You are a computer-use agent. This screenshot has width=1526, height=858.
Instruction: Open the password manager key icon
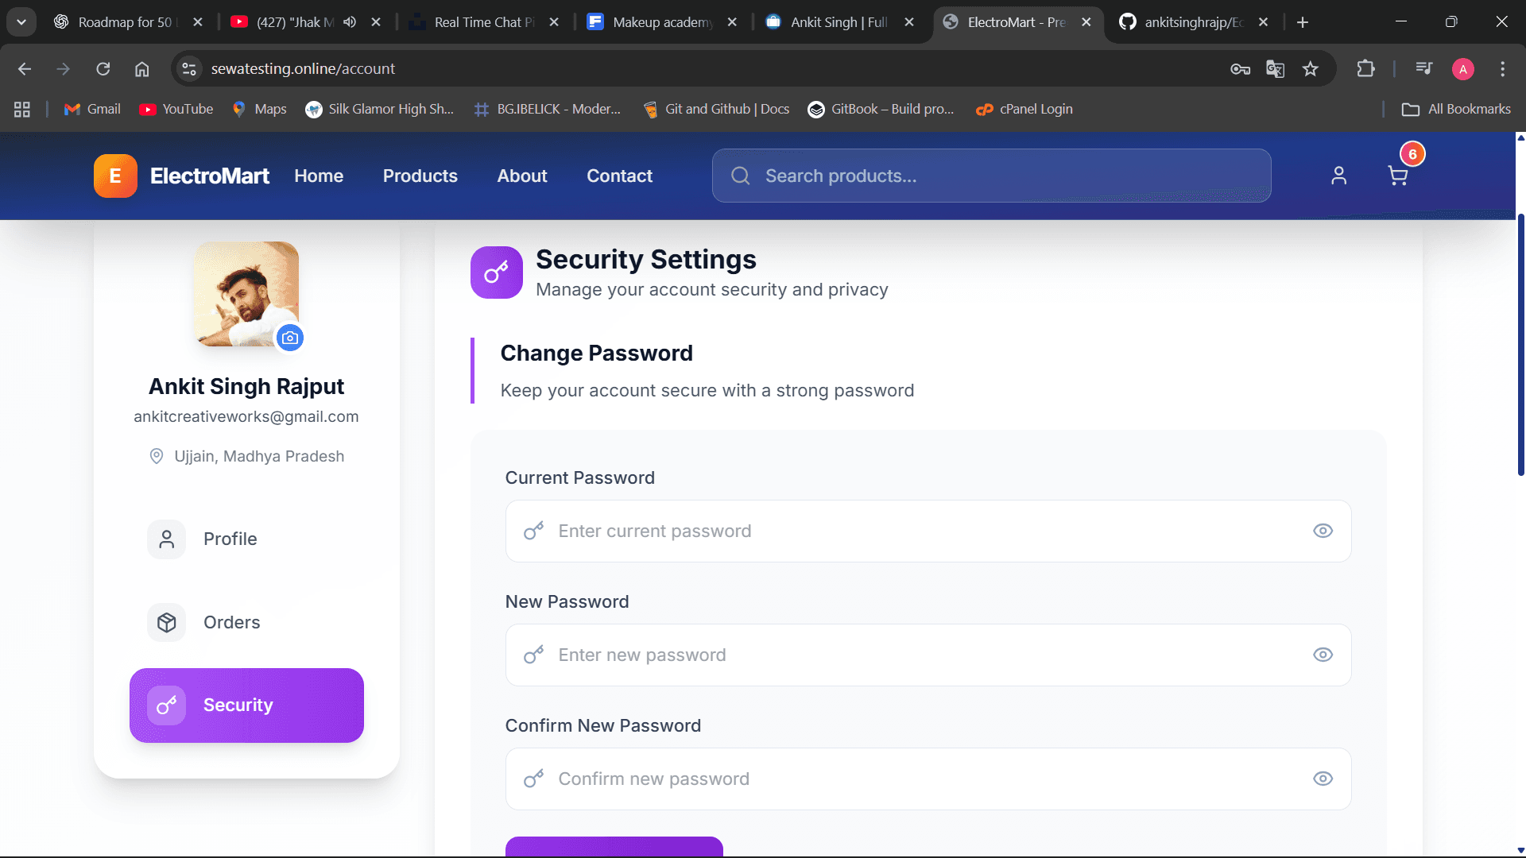[1240, 69]
